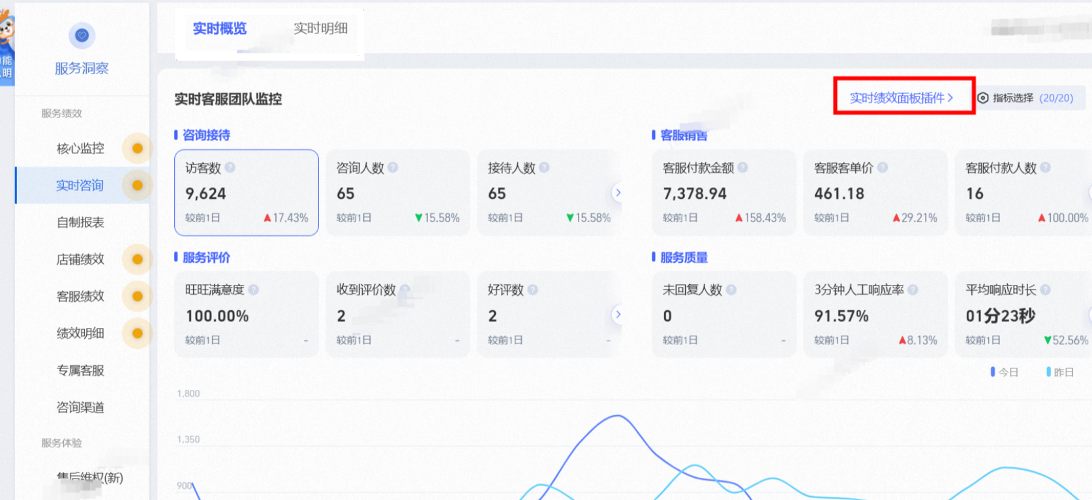Click the orange dot beside 店铺绩效
The width and height of the screenshot is (1092, 500).
[x=138, y=259]
